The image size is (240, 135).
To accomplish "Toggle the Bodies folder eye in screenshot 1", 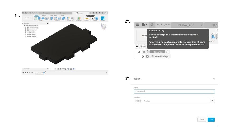I will [28, 34].
